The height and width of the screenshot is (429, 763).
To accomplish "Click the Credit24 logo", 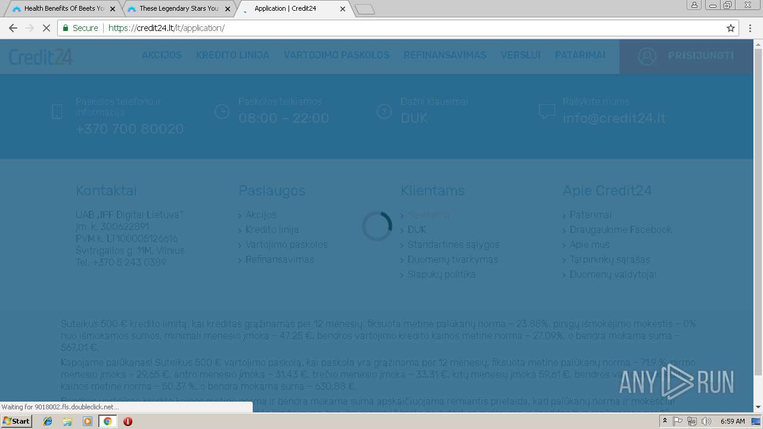I will (41, 57).
